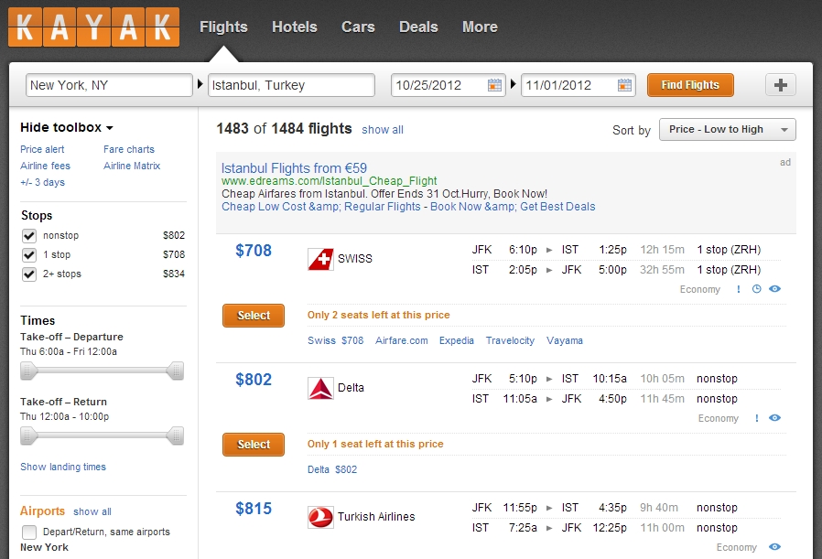
Task: Click the Istanbul, Turkey destination field
Action: pos(291,85)
